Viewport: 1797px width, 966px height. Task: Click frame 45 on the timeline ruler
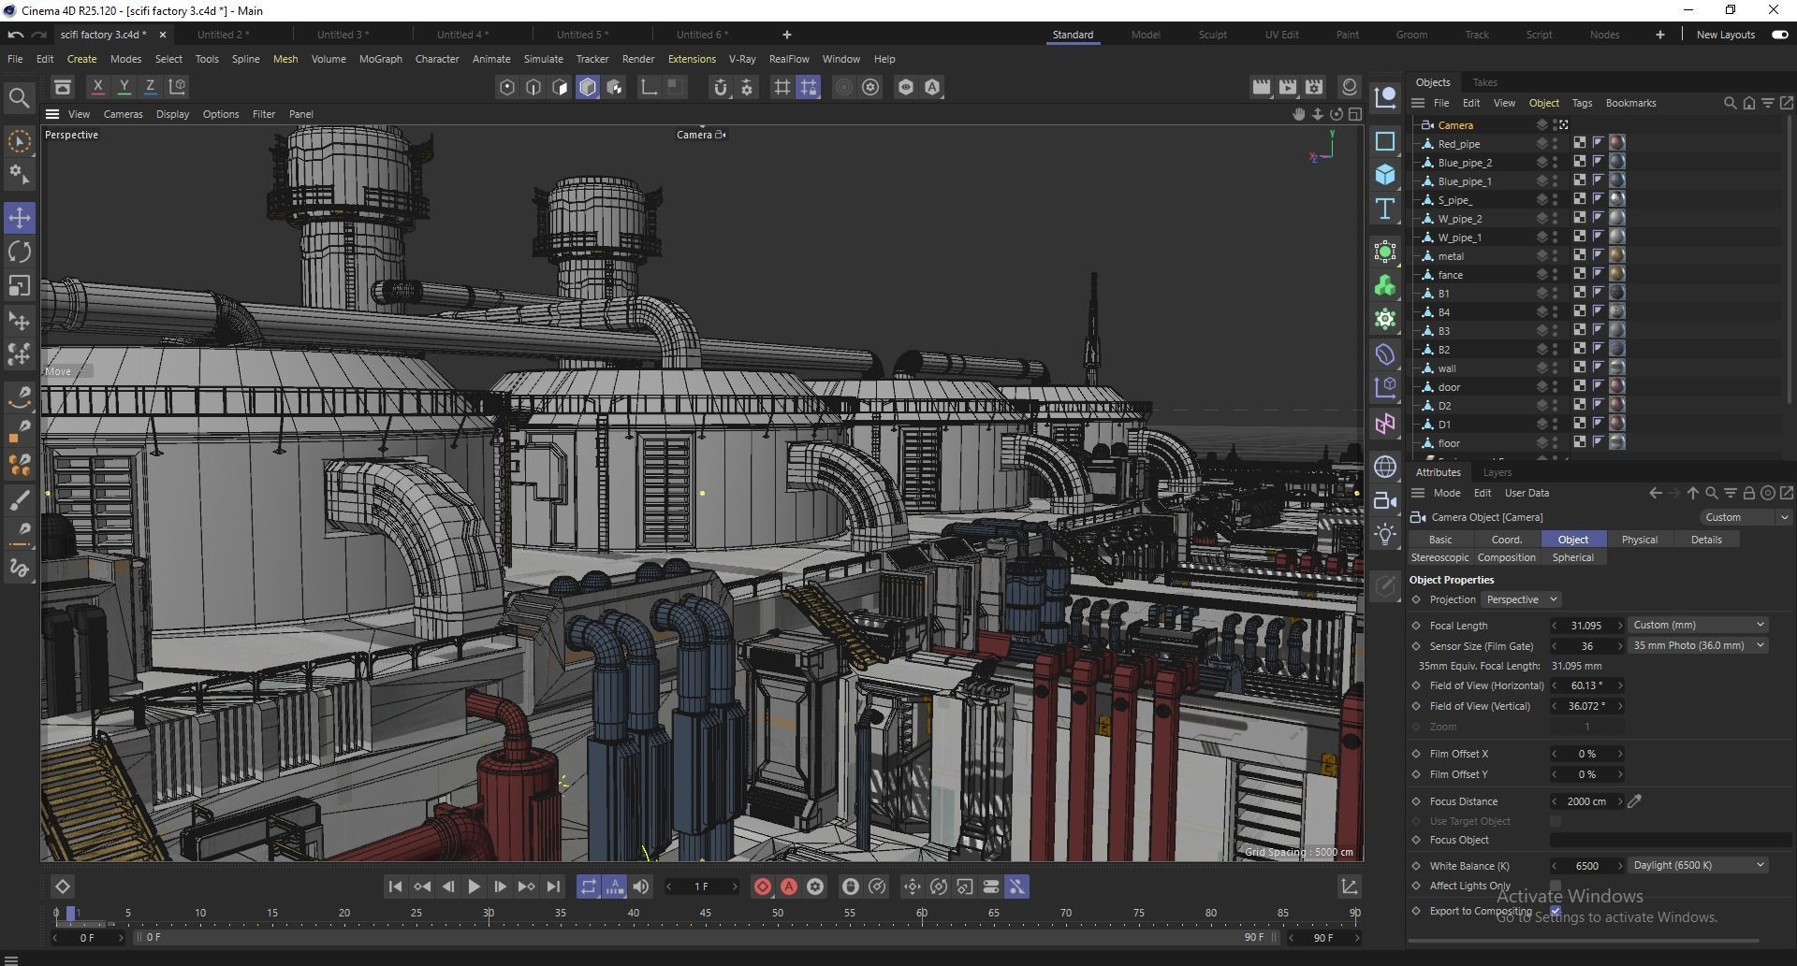(x=705, y=914)
